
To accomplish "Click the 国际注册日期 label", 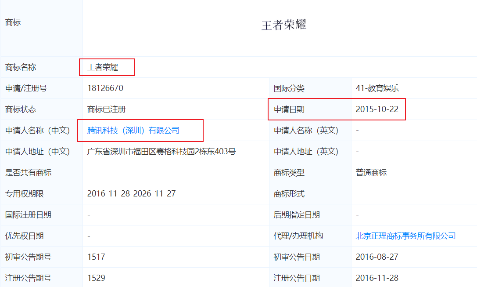I will point(28,215).
